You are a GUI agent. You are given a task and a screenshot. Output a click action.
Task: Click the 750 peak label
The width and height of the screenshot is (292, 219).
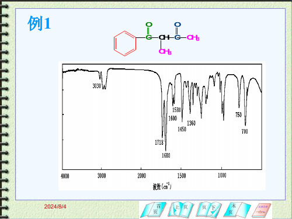click(238, 114)
